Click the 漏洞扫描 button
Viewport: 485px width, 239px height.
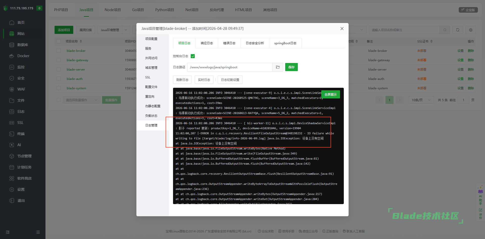point(86,30)
